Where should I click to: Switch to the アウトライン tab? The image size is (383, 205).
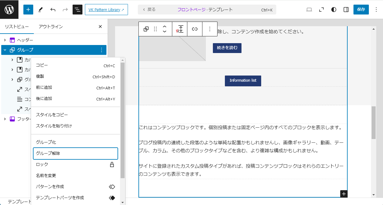51,27
